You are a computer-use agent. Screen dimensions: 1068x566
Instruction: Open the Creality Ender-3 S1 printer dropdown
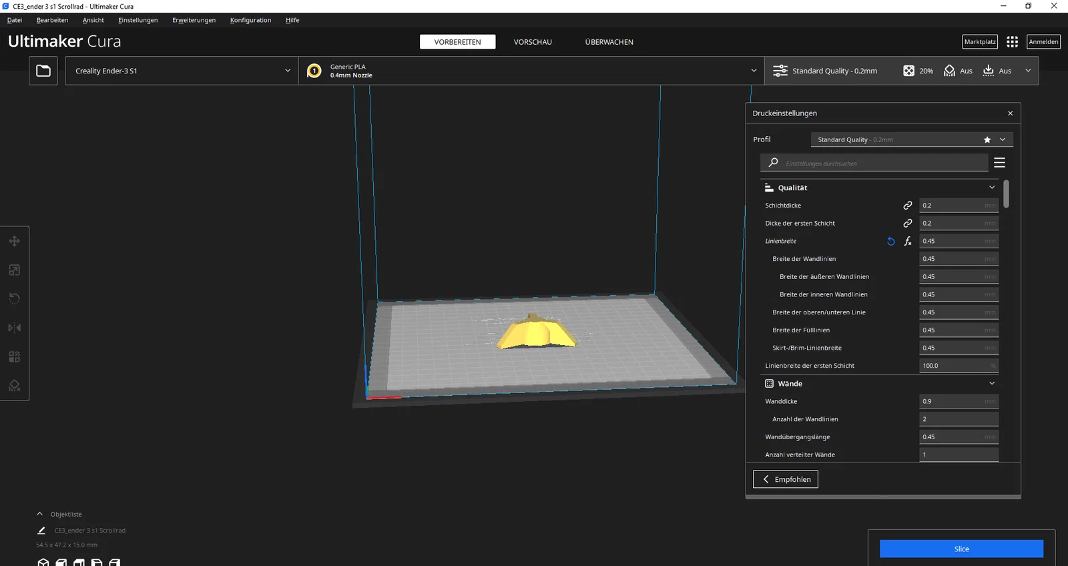pos(182,71)
